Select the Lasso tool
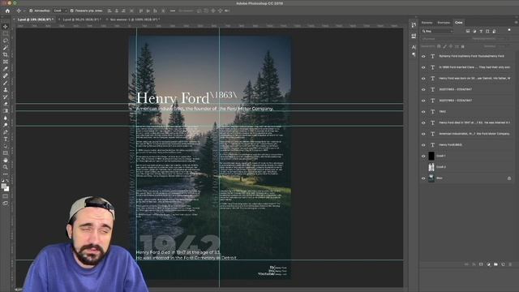This screenshot has height=292, width=519. 6,41
